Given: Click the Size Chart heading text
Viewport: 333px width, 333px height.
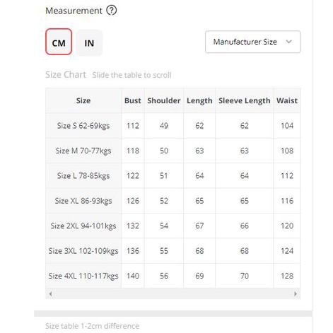Looking at the screenshot, I should pyautogui.click(x=66, y=75).
